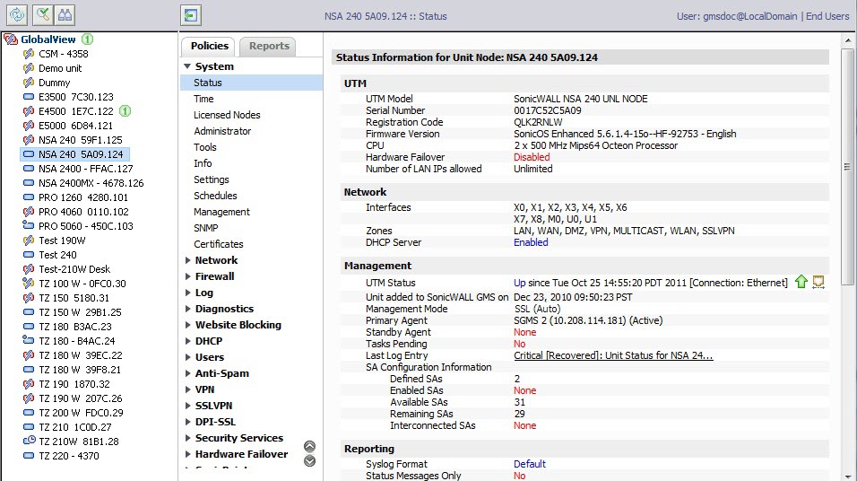Expand the Users policy section
This screenshot has width=857, height=481.
point(187,357)
